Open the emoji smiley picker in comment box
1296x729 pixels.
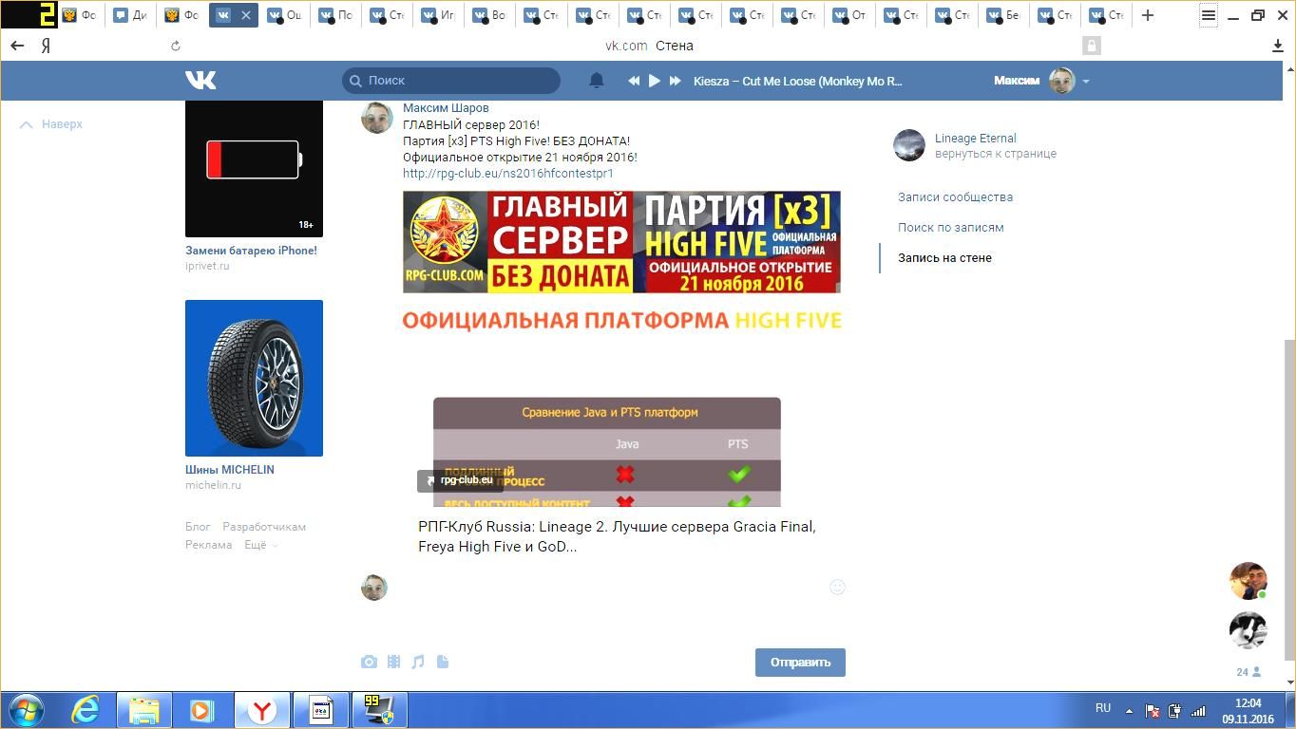[837, 588]
